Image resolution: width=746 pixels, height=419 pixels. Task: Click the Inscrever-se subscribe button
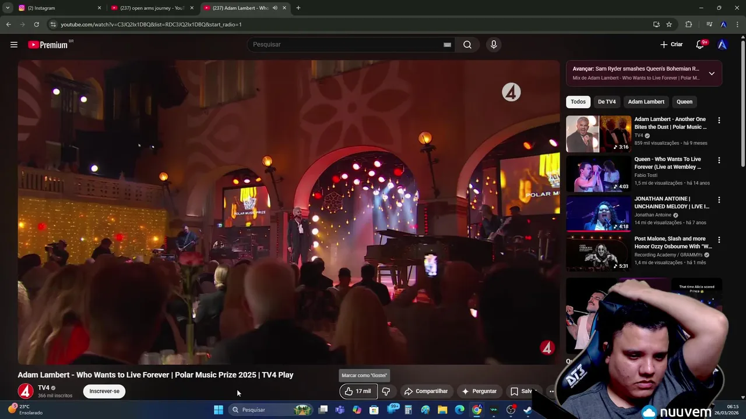point(104,391)
